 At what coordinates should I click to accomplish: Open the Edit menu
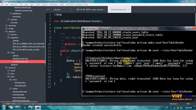point(7,5)
